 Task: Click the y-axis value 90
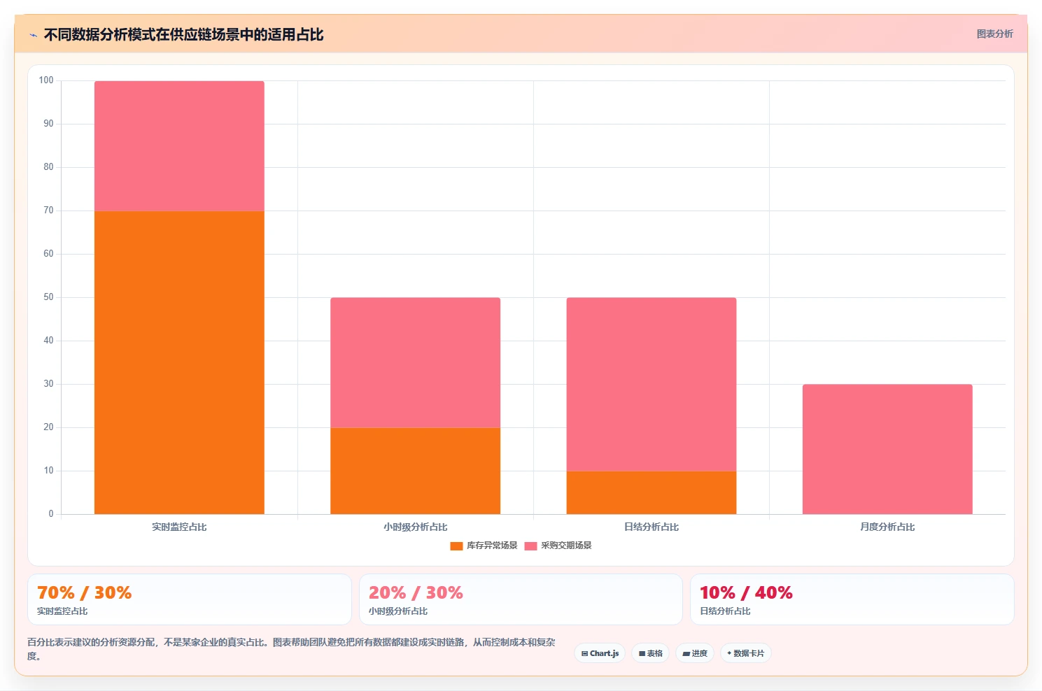click(x=48, y=124)
